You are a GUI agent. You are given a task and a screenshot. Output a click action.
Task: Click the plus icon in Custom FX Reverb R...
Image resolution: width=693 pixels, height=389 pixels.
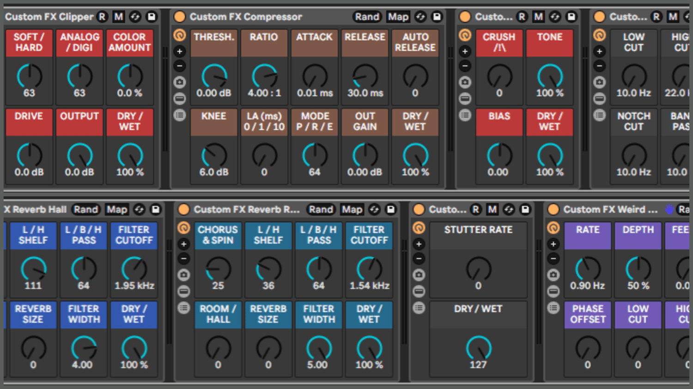[x=184, y=244]
